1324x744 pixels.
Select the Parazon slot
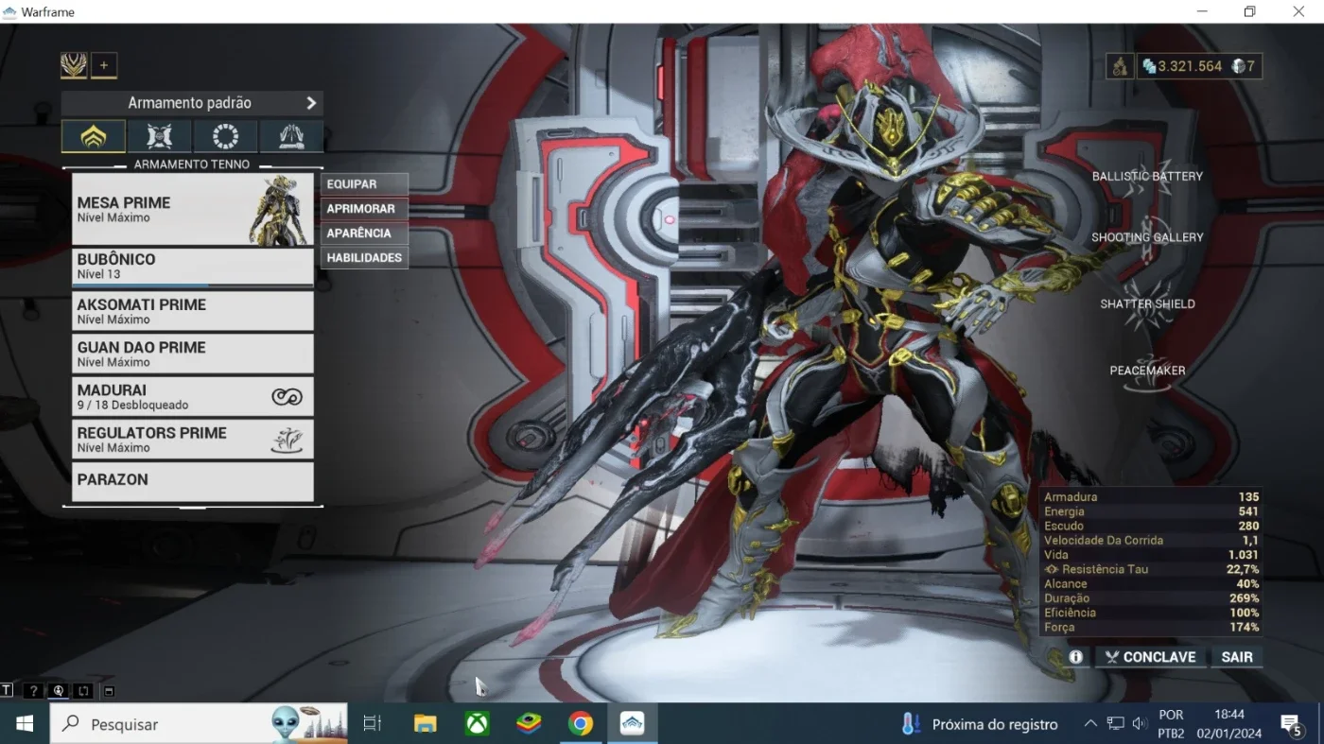point(193,481)
